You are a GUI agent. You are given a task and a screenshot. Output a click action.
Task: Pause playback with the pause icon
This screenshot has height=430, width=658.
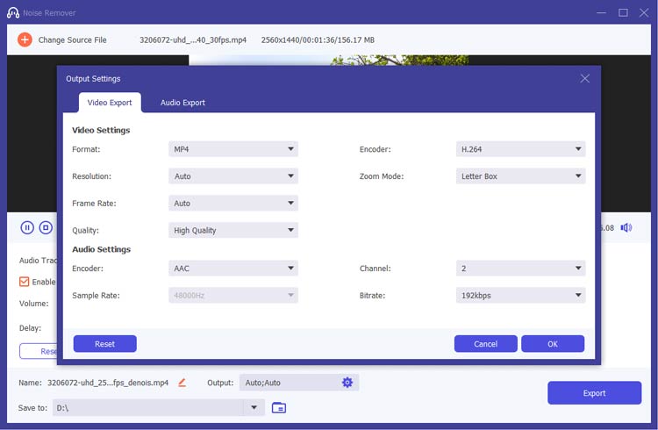pos(27,227)
